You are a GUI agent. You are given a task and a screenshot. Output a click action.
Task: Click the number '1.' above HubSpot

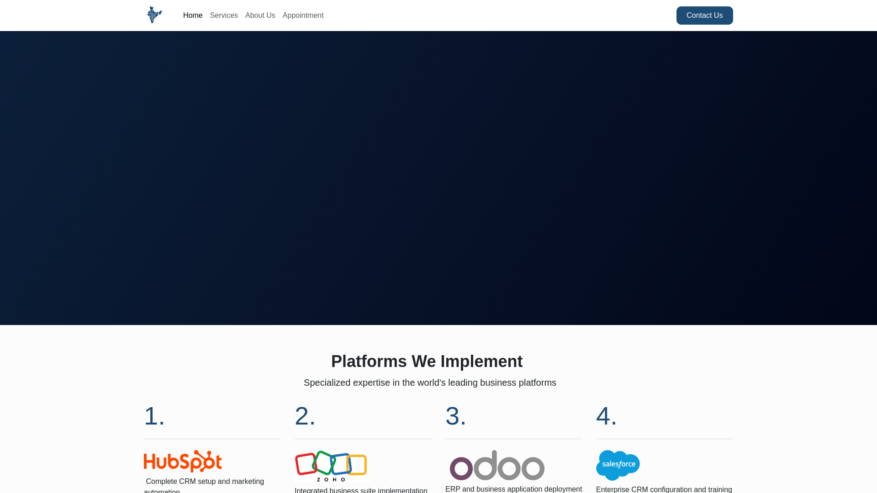(154, 416)
